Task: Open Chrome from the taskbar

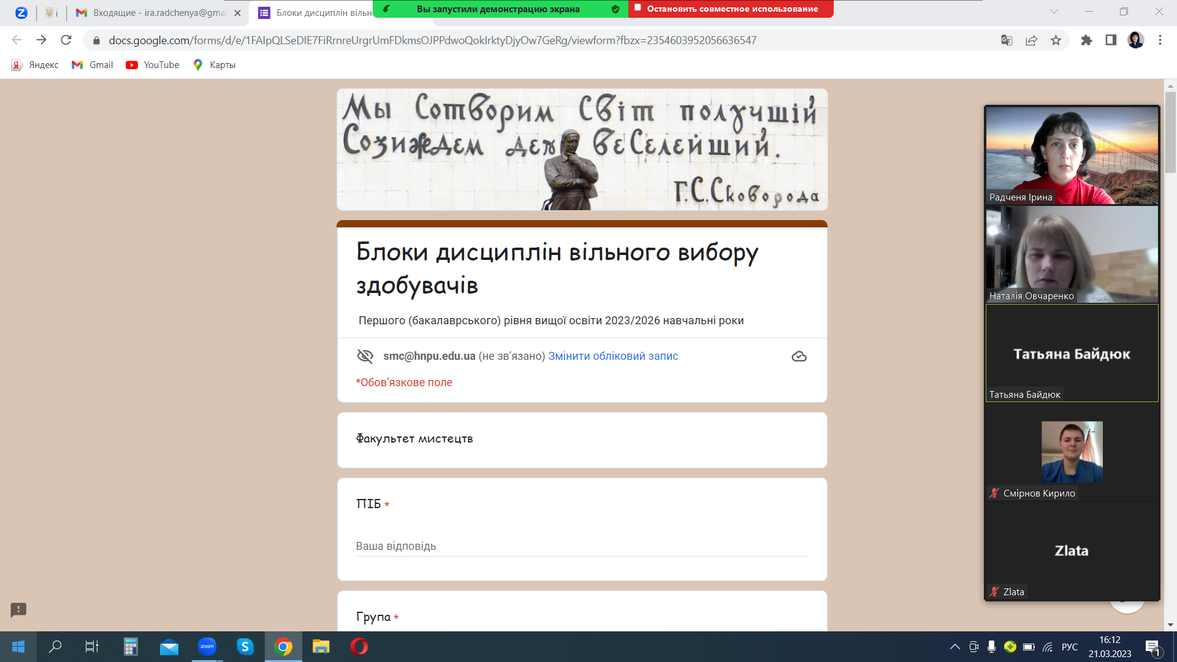Action: point(283,647)
